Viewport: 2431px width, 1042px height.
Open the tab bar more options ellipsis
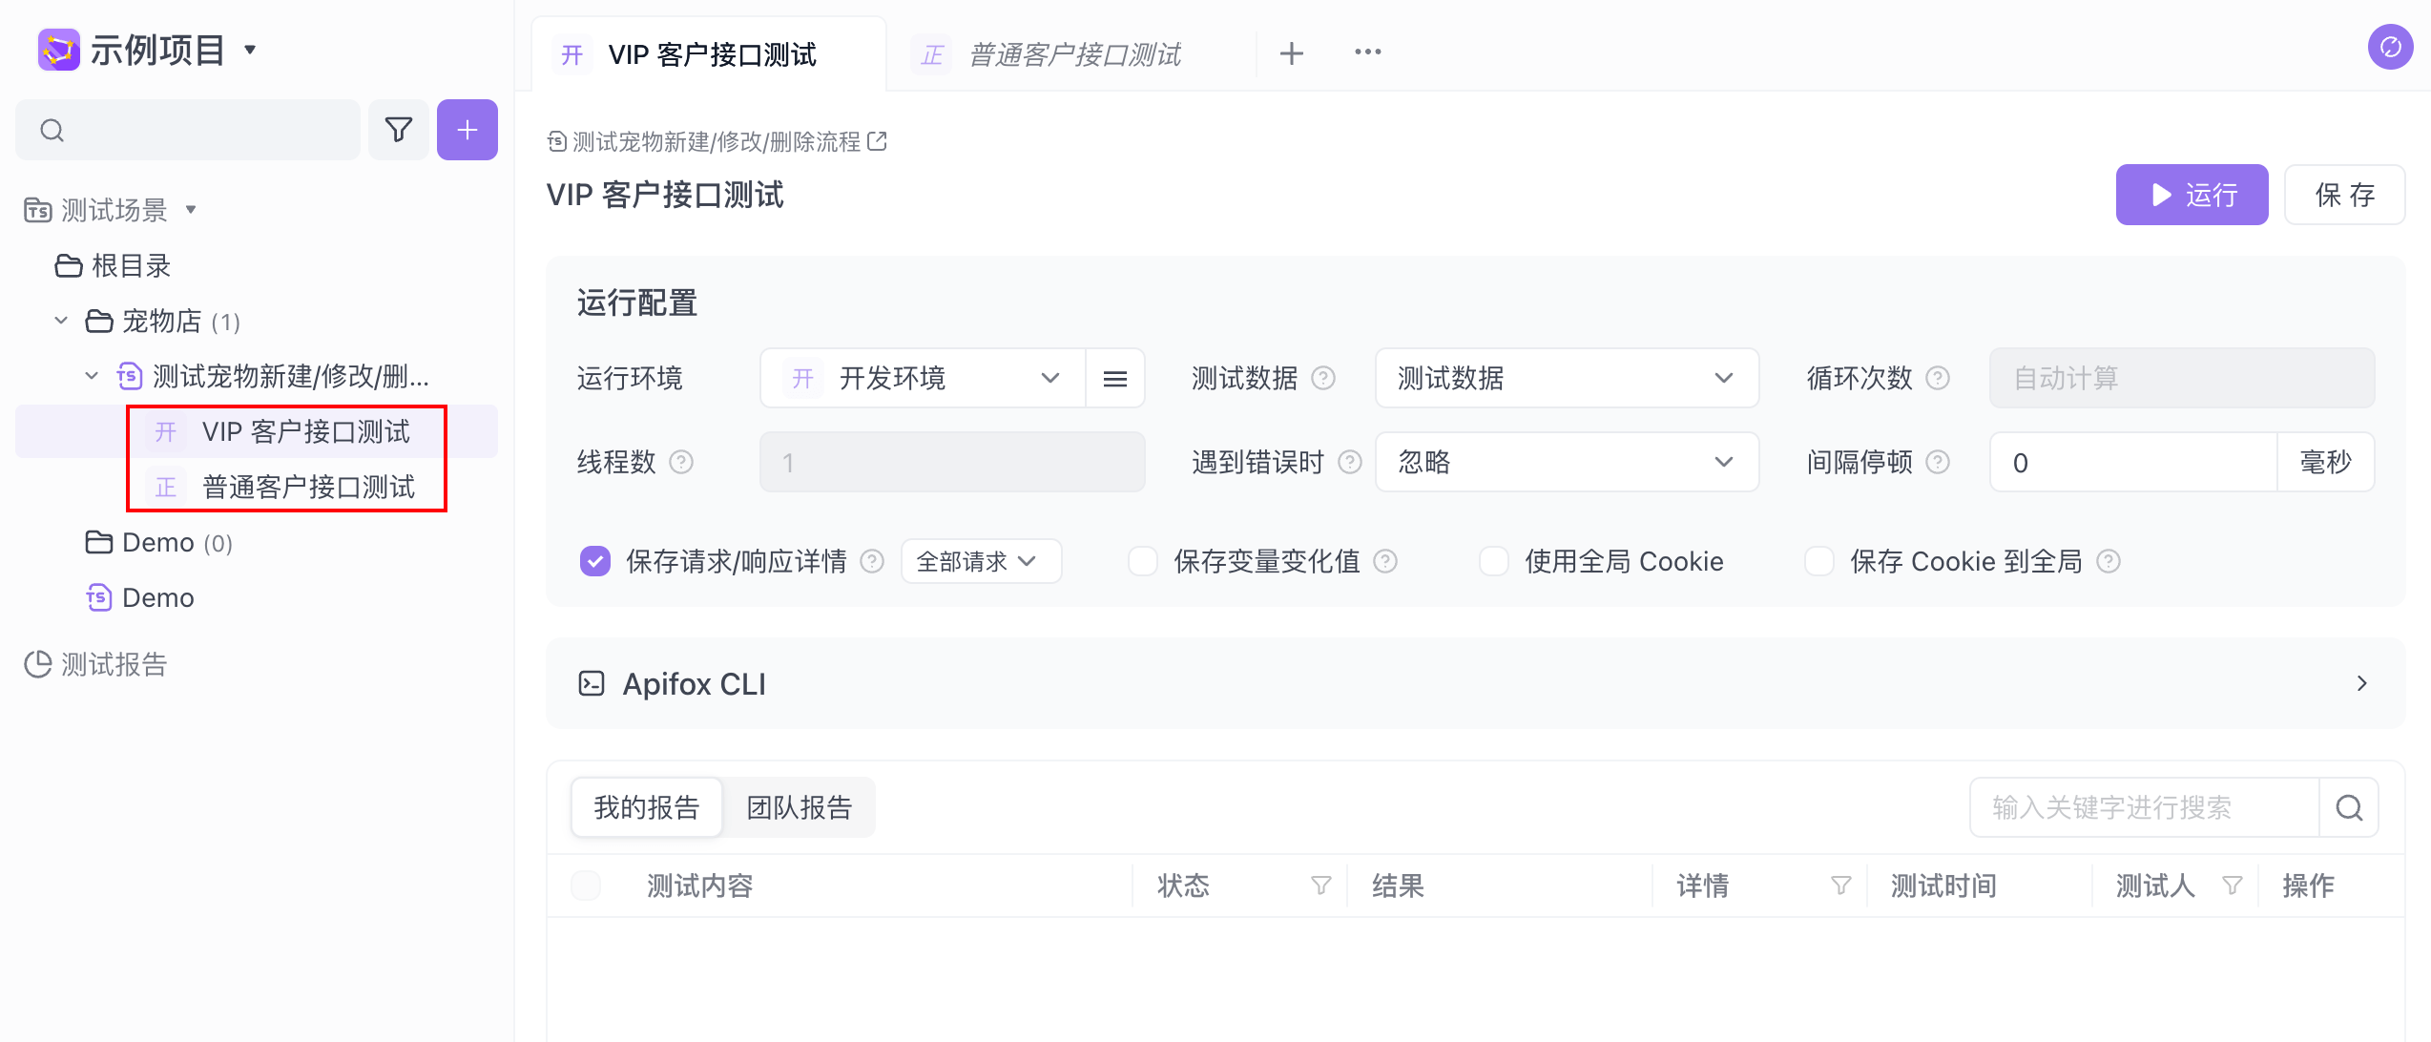point(1367,52)
